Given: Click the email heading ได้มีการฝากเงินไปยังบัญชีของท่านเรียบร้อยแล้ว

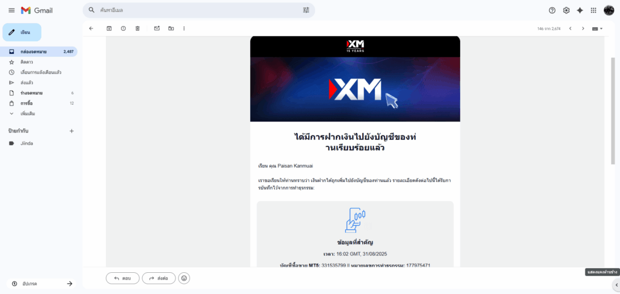Looking at the screenshot, I should click(x=355, y=143).
